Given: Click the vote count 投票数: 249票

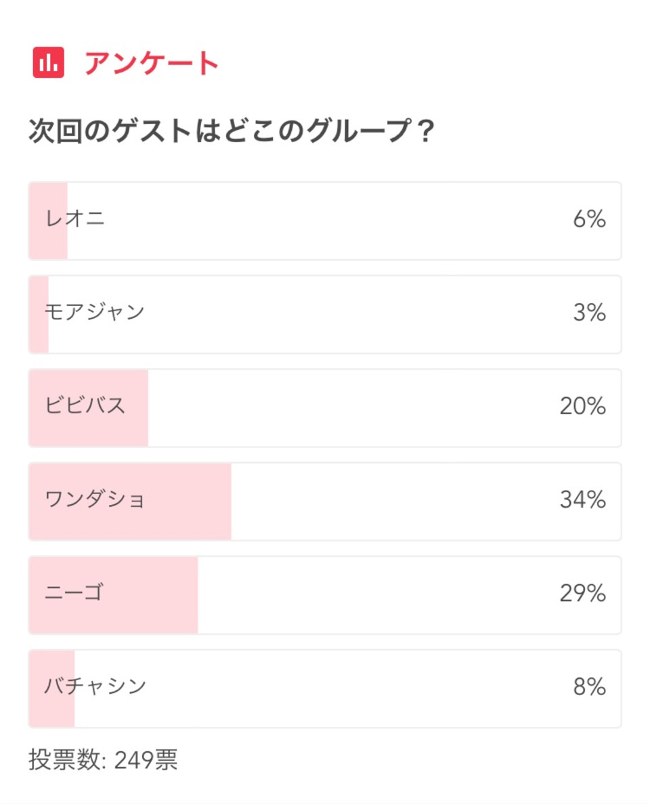Looking at the screenshot, I should coord(103,759).
